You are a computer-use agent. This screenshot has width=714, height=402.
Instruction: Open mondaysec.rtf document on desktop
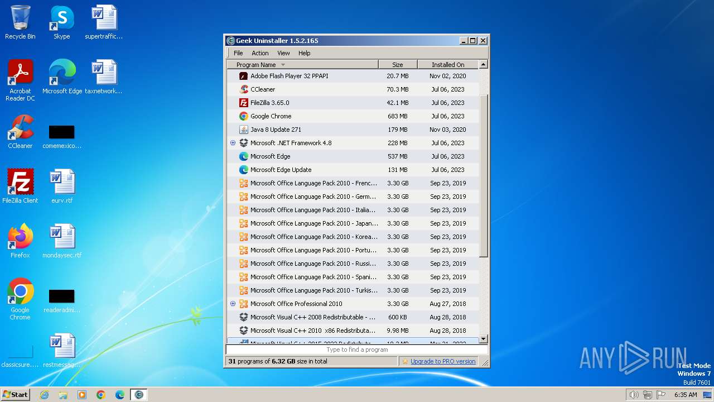62,241
